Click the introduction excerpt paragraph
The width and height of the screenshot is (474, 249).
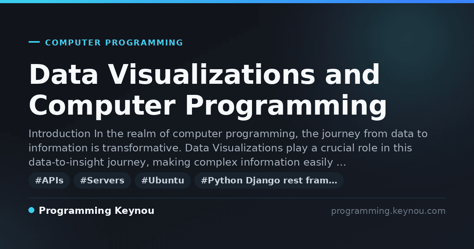[x=228, y=148]
